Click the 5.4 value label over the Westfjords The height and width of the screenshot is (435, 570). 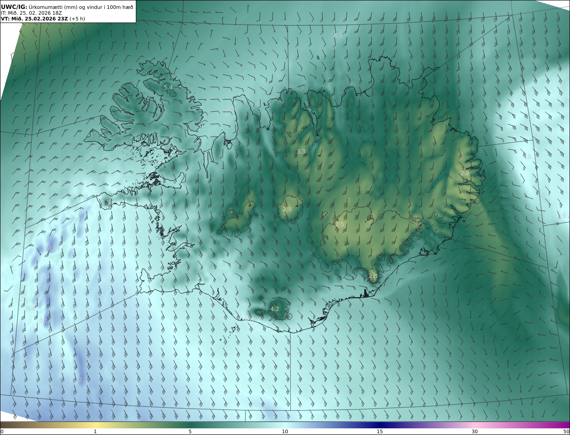[x=168, y=88]
